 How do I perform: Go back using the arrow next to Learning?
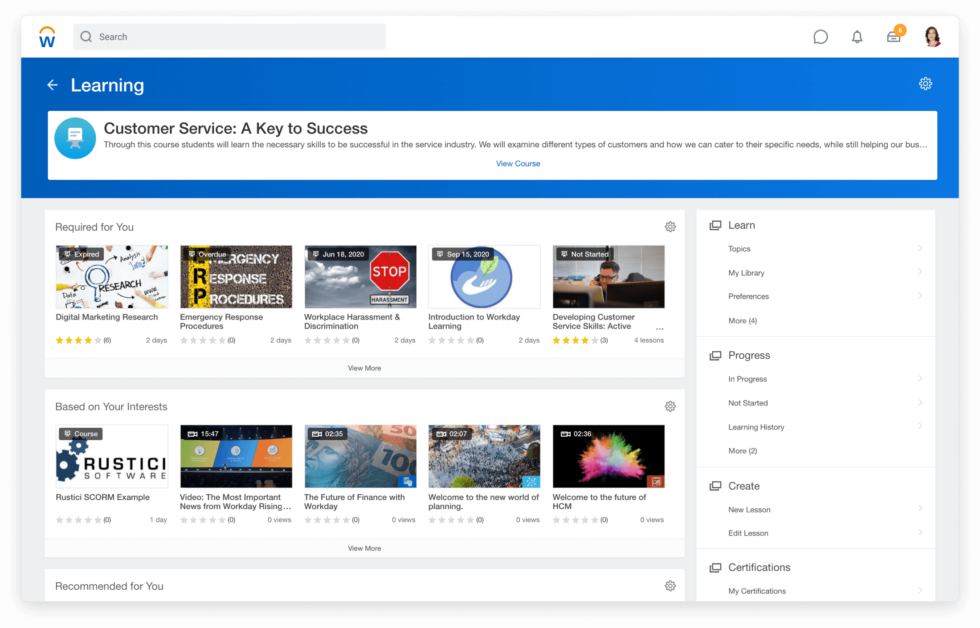click(x=53, y=85)
